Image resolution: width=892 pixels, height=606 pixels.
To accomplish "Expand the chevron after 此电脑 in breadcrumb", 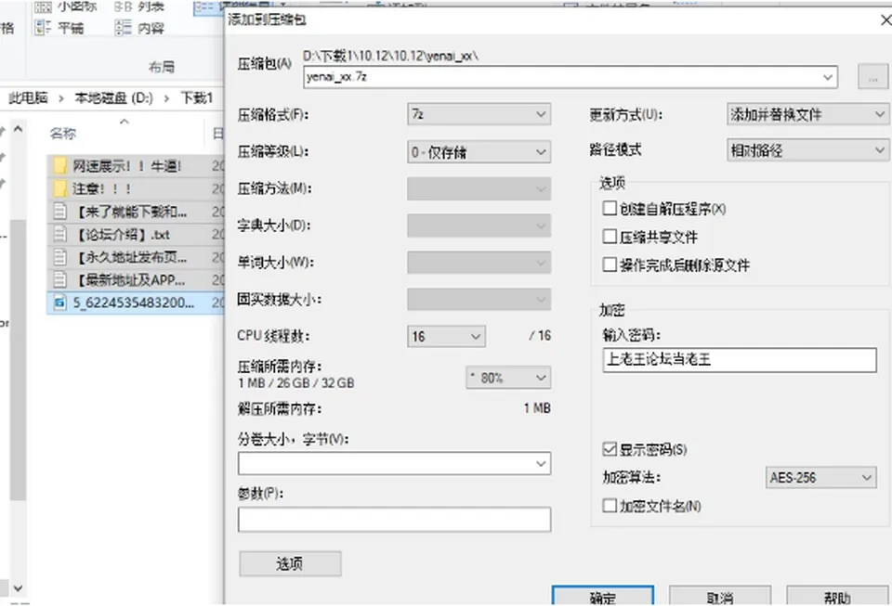I will coord(61,98).
